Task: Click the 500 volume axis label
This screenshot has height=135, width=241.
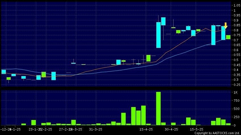Action: [x=236, y=109]
